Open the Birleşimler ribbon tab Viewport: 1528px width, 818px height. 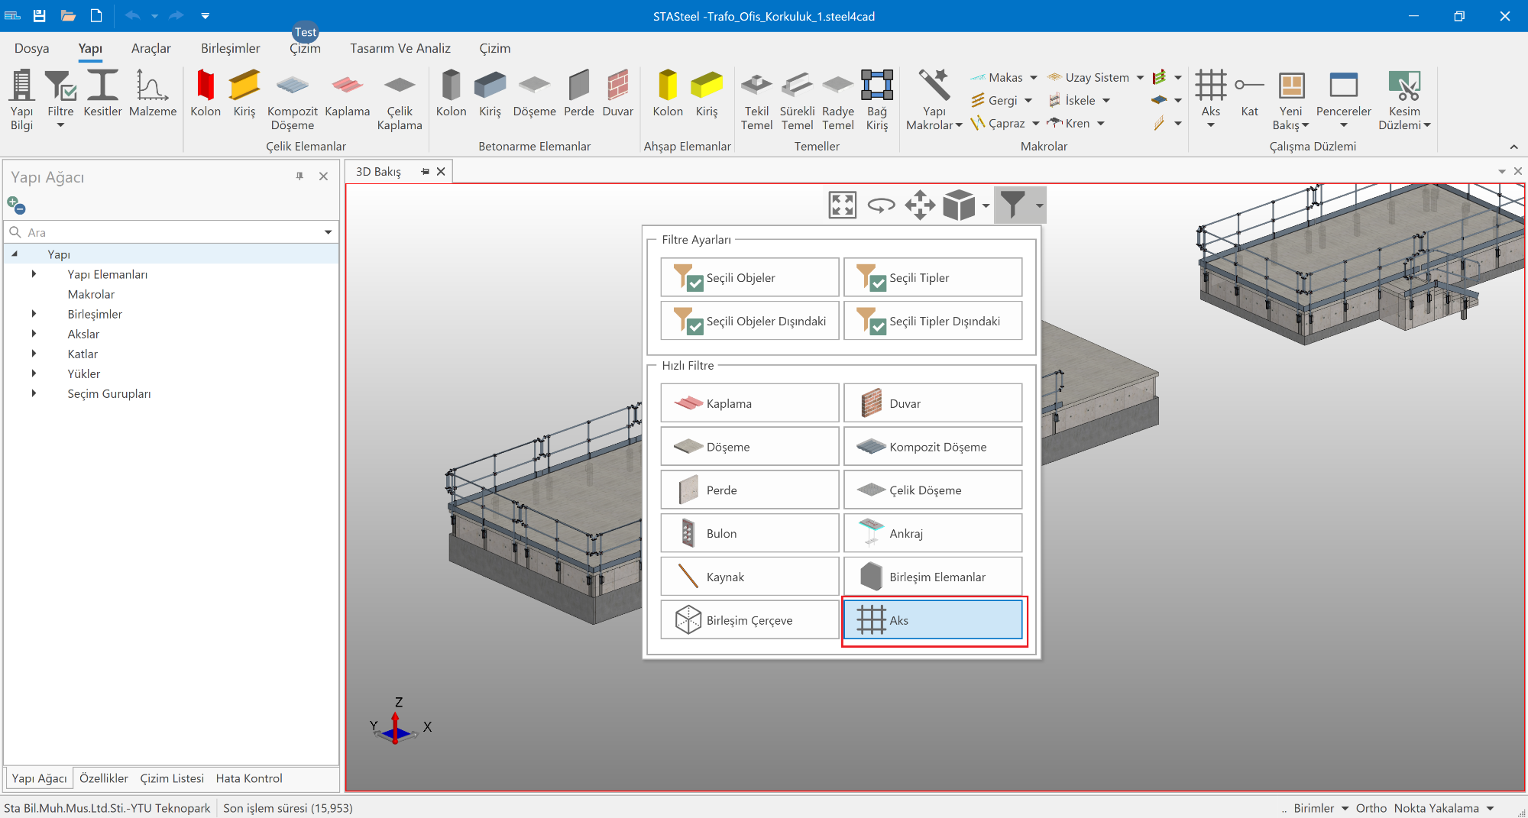click(230, 48)
